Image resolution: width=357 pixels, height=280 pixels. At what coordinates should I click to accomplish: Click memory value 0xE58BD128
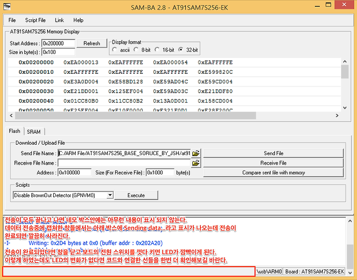125,81
